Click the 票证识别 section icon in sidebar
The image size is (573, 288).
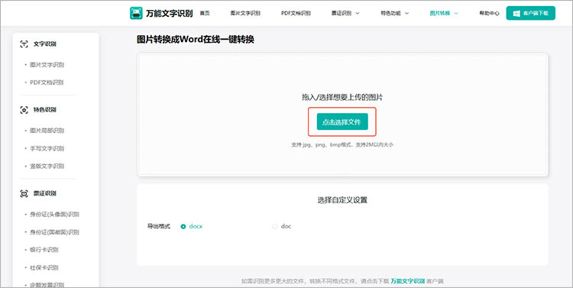pyautogui.click(x=24, y=193)
